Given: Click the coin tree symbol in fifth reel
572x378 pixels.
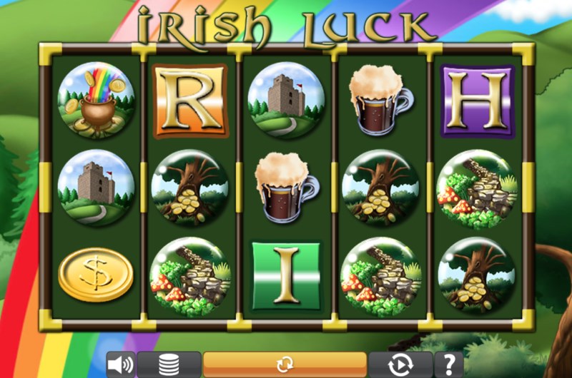Looking at the screenshot, I should click(x=476, y=275).
